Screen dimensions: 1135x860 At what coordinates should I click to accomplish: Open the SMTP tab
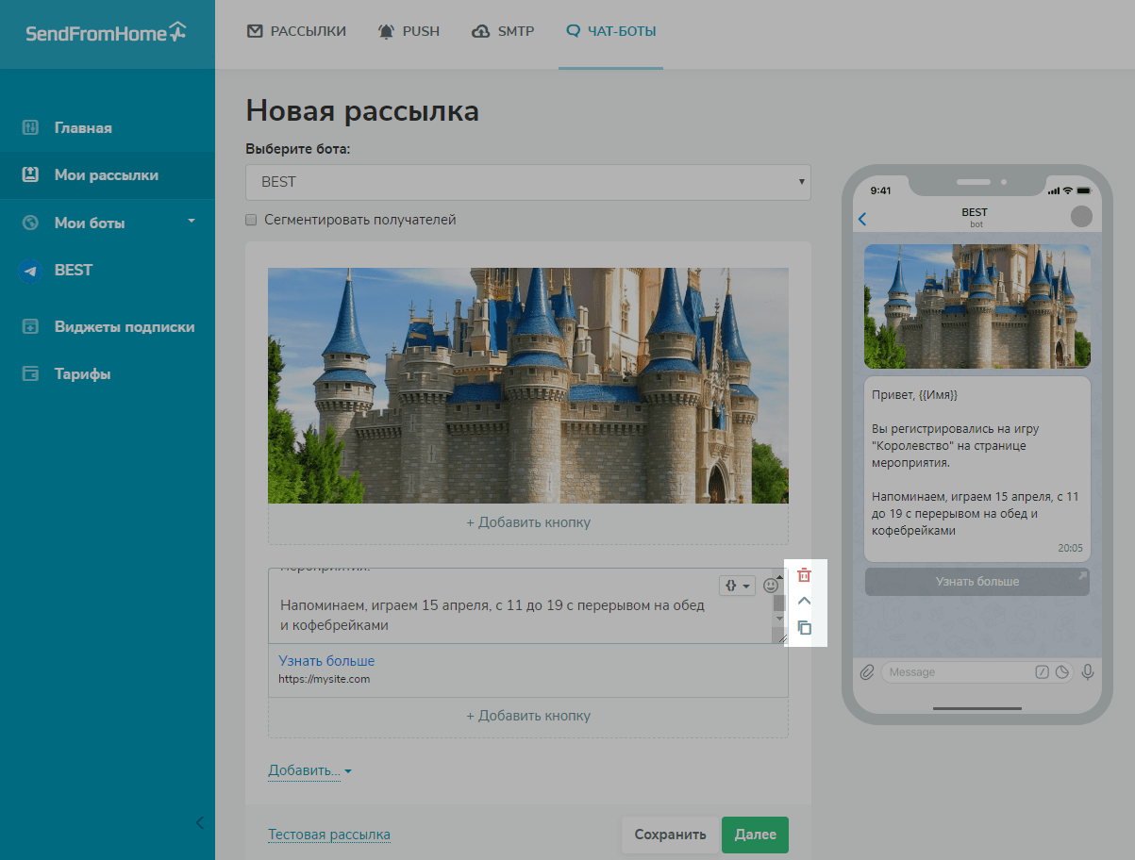pos(502,31)
